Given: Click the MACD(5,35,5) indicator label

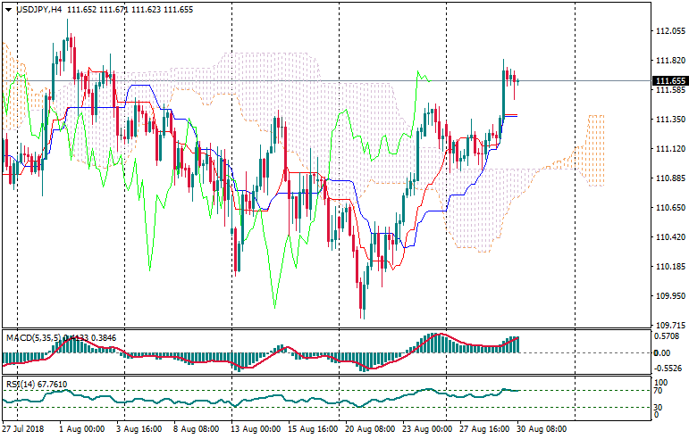Looking at the screenshot, I should pos(33,337).
